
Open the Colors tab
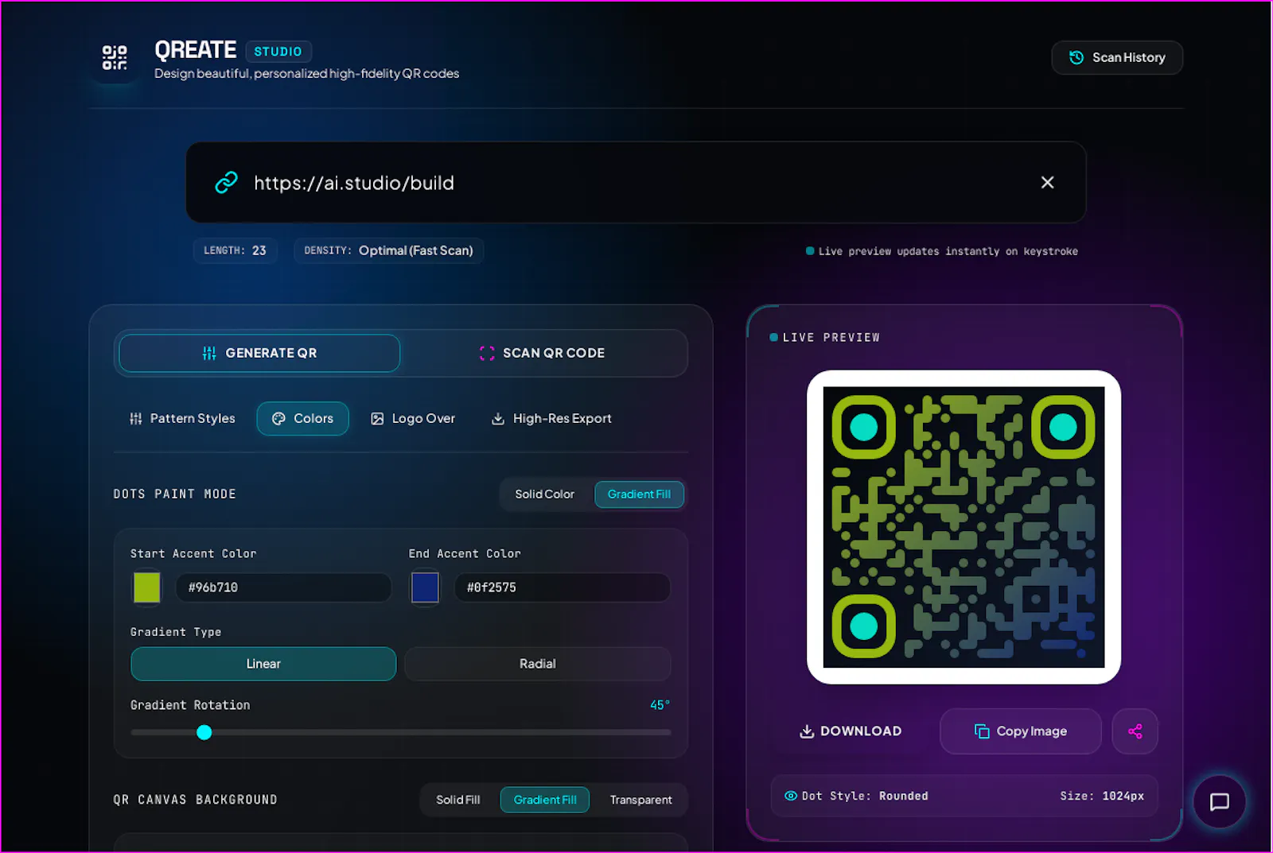(x=302, y=418)
